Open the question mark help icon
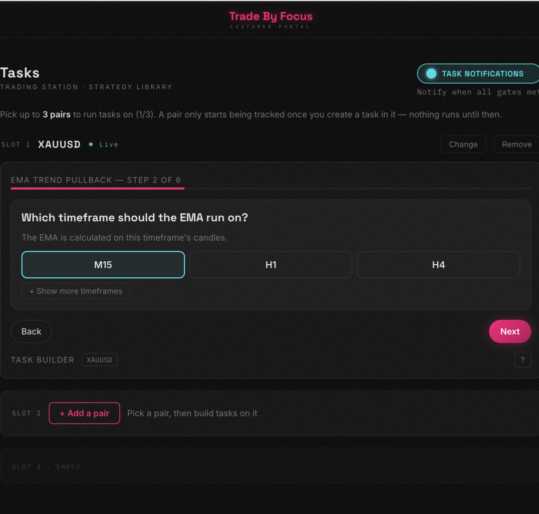The image size is (539, 514). [x=523, y=360]
